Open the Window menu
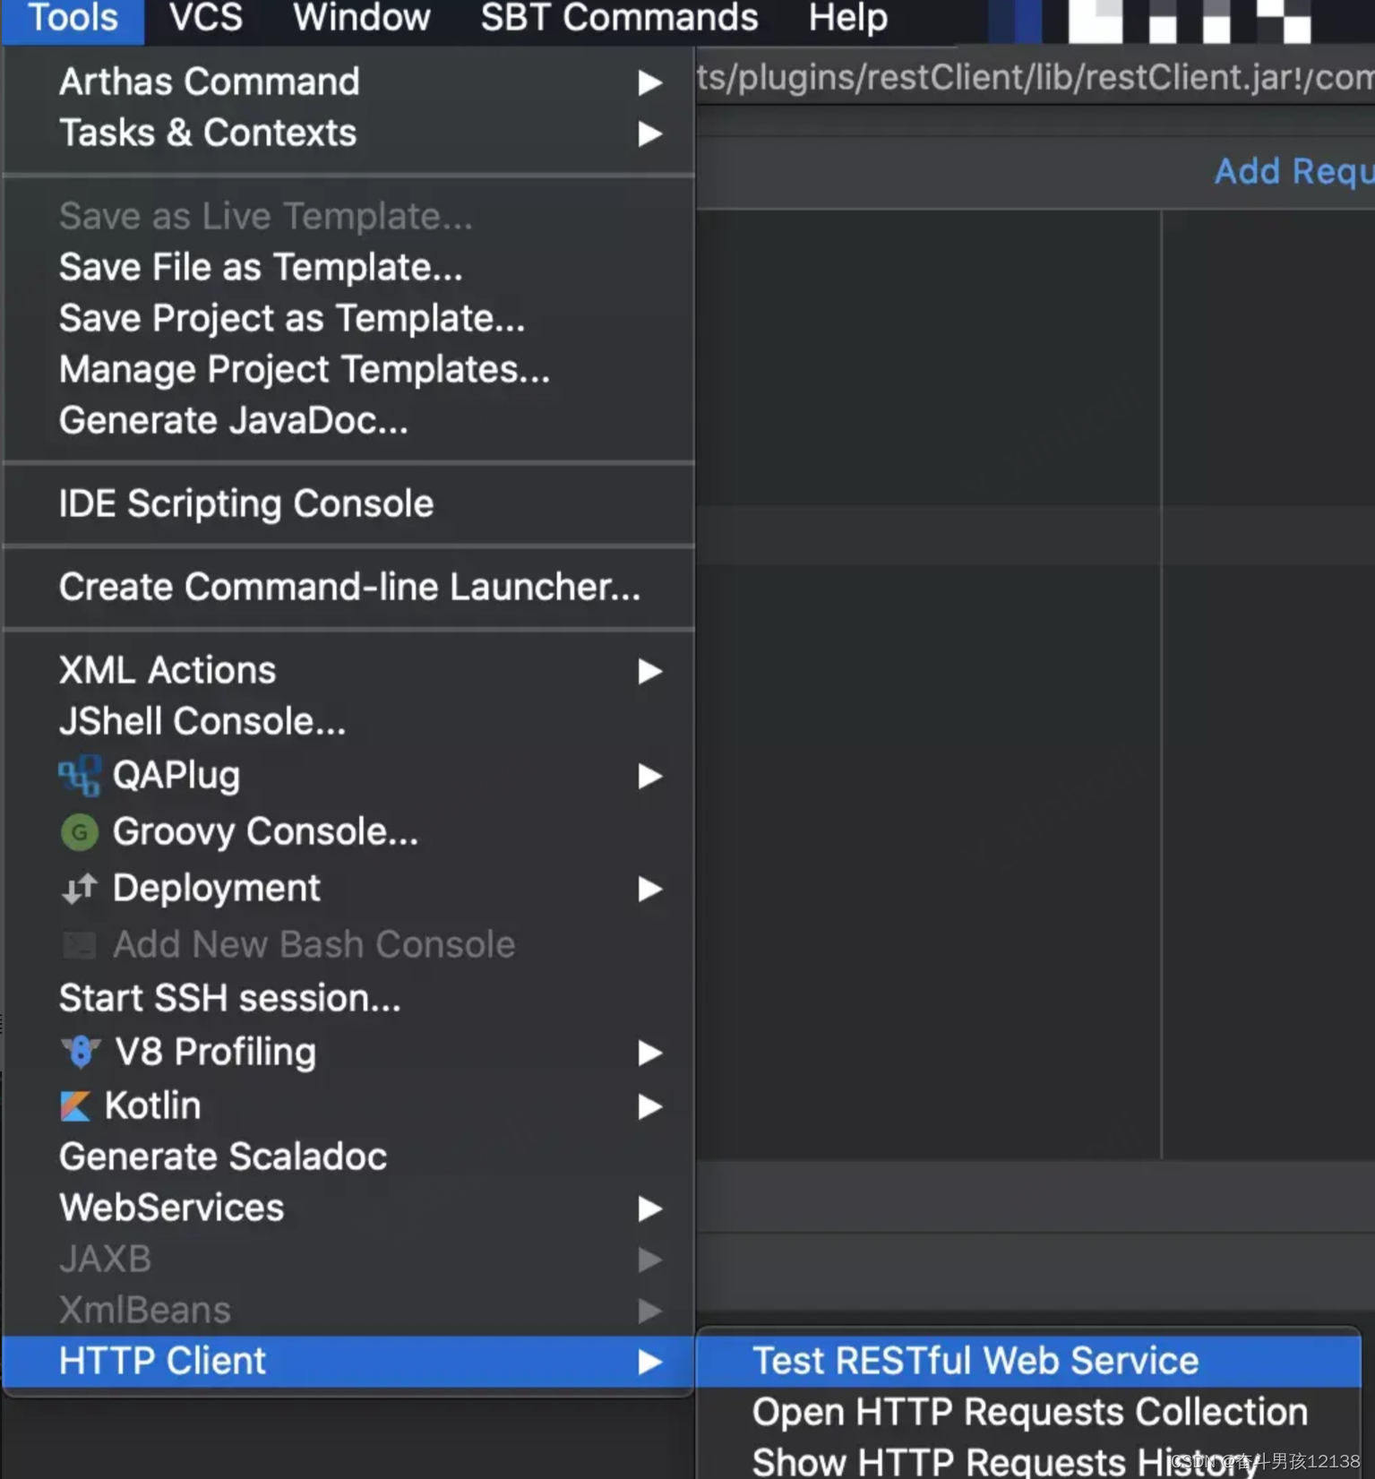 362,18
